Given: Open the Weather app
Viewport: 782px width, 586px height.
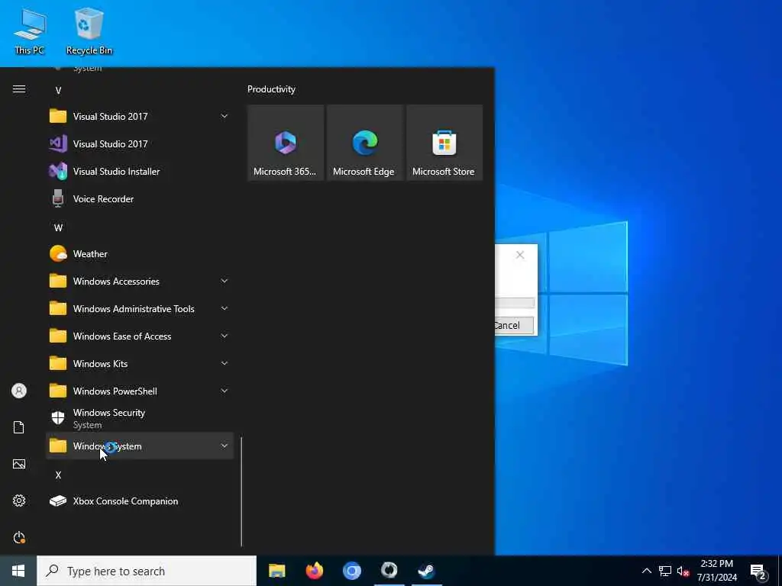Looking at the screenshot, I should click(x=140, y=253).
